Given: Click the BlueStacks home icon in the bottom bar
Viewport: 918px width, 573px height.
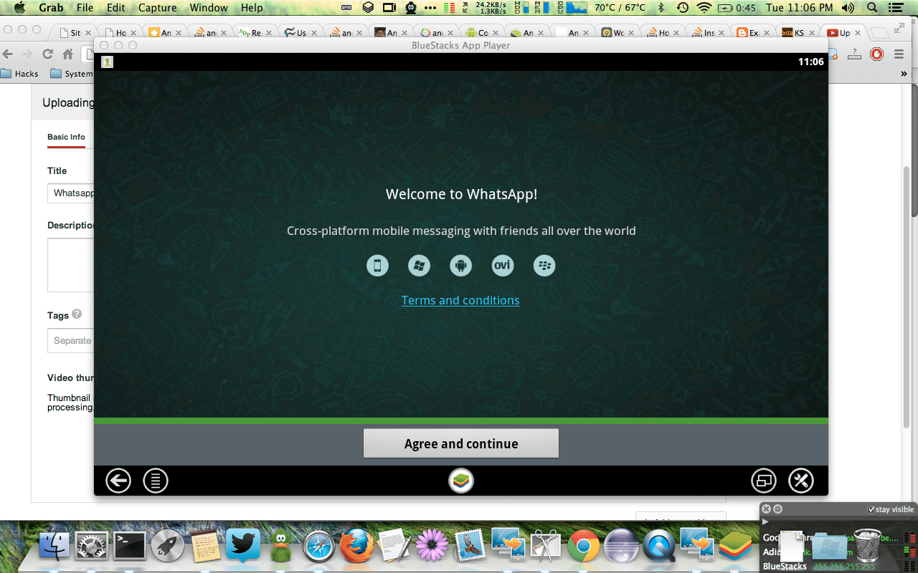Looking at the screenshot, I should pos(461,481).
